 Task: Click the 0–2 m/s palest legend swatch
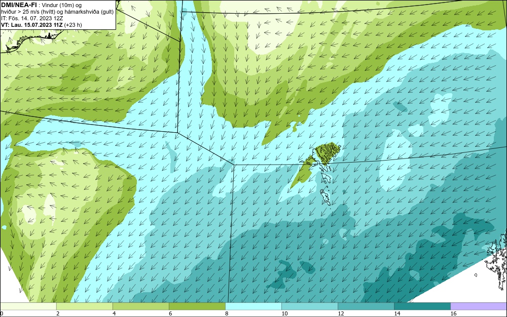coord(28,306)
